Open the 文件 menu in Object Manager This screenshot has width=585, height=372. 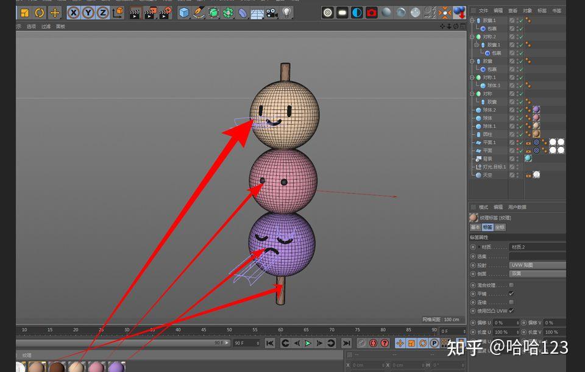click(x=483, y=10)
